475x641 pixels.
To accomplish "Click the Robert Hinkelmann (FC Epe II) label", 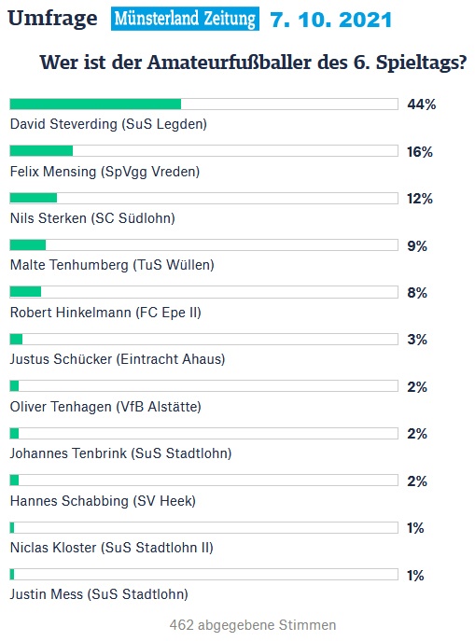I will pyautogui.click(x=105, y=313).
